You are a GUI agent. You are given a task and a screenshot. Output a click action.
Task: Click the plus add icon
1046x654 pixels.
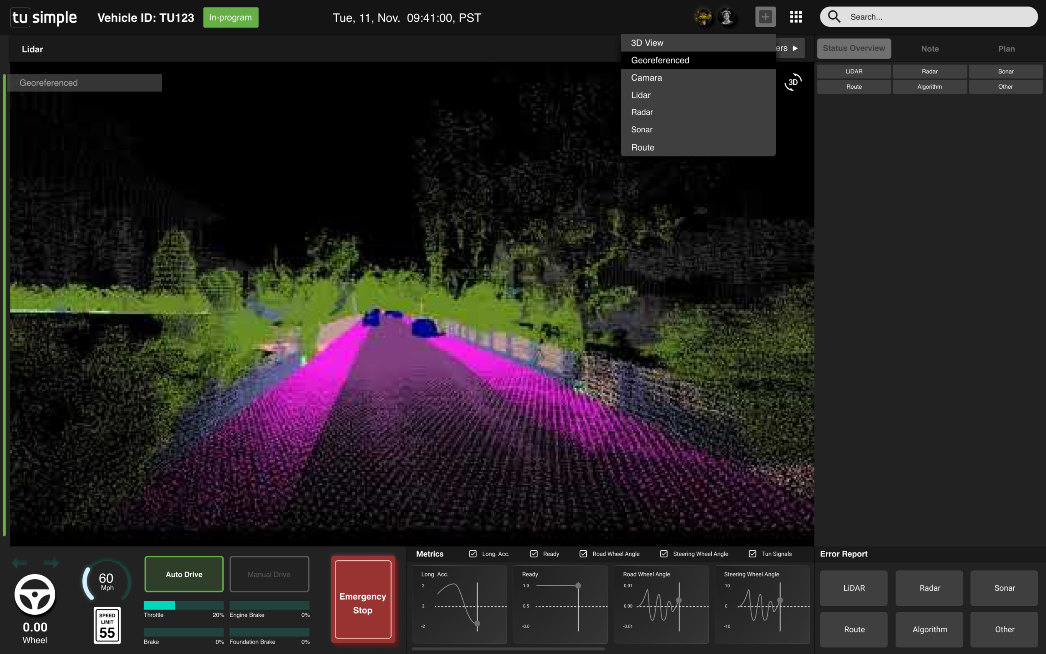click(765, 17)
